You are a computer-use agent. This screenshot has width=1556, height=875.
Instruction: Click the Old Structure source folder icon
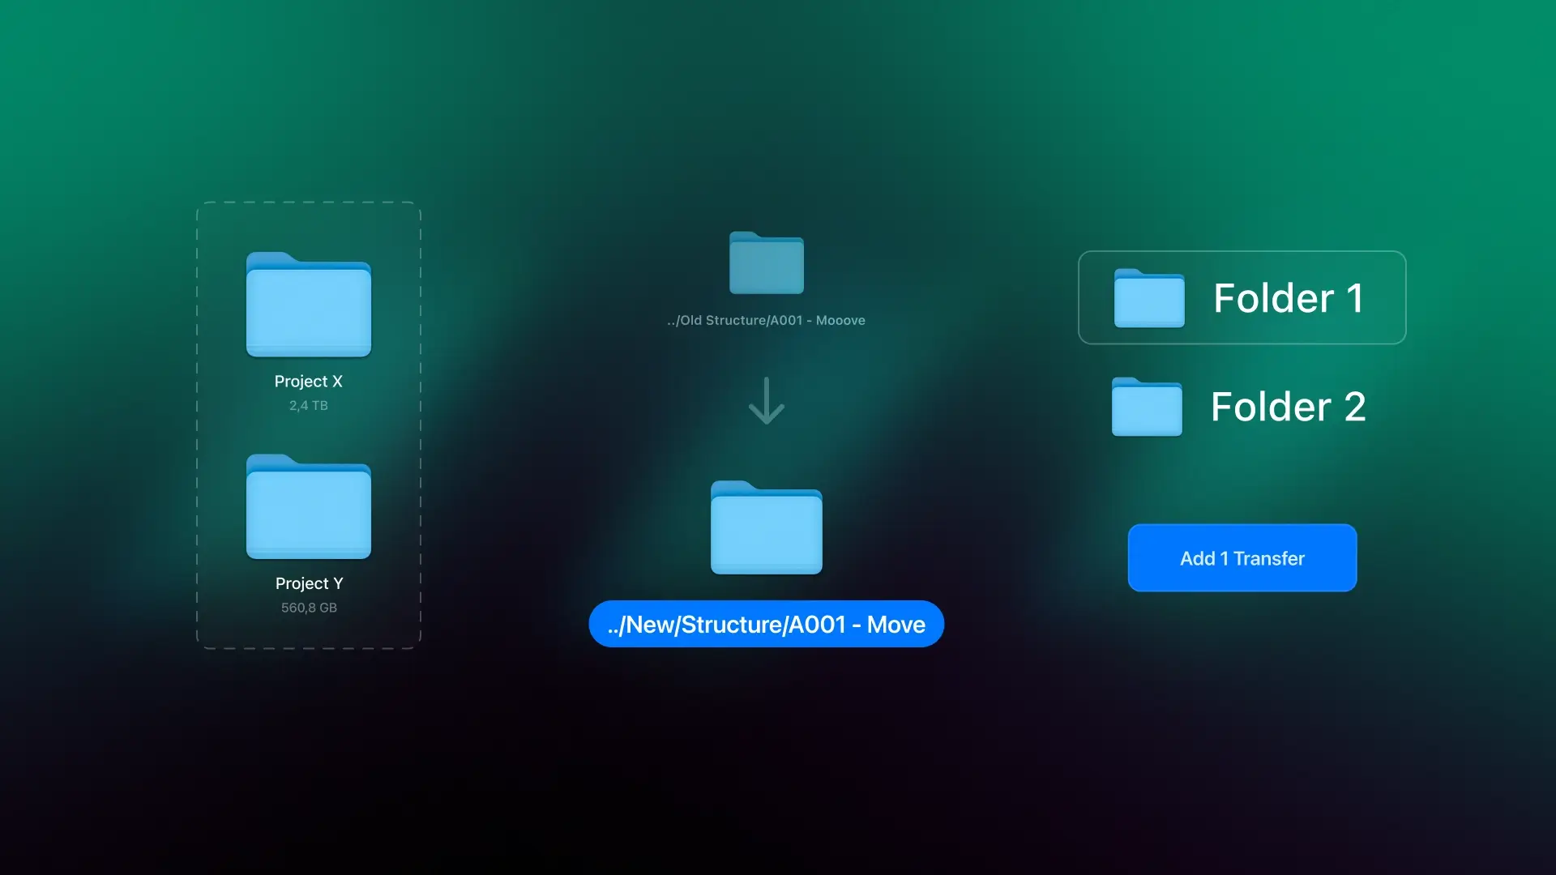coord(767,262)
